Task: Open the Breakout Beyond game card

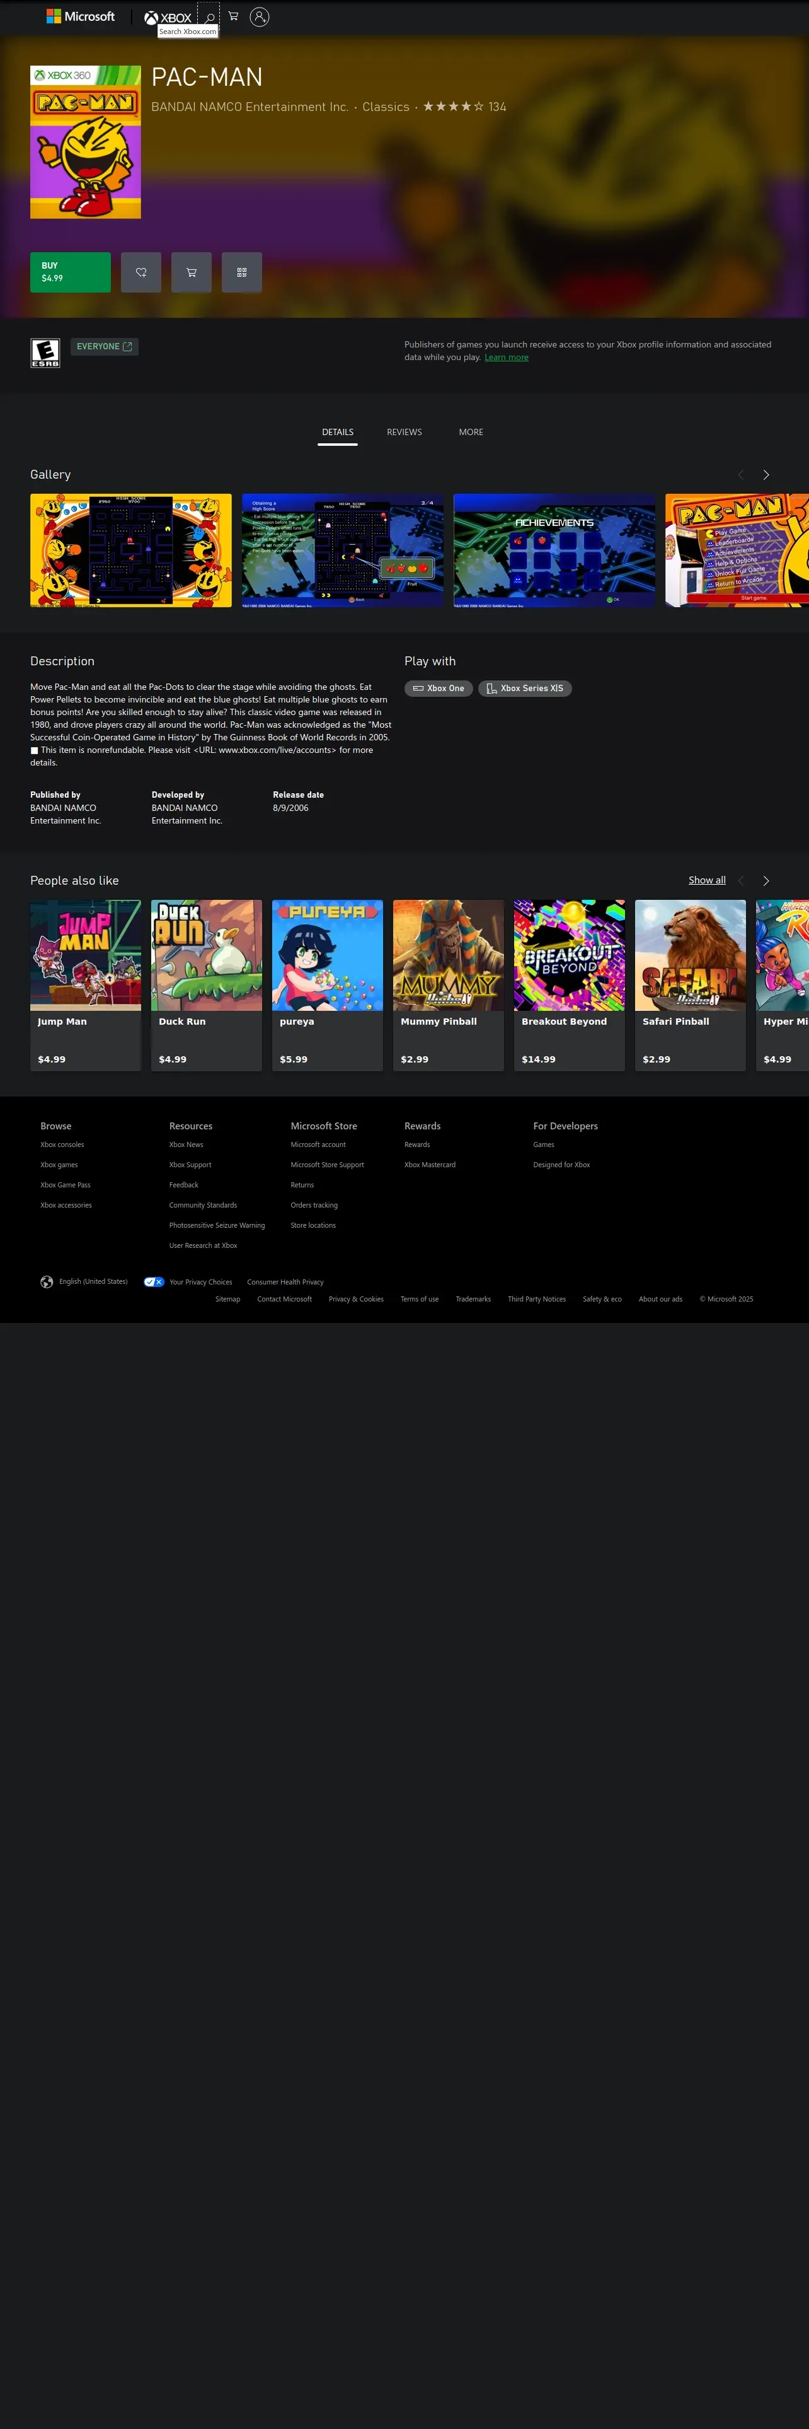Action: click(570, 986)
